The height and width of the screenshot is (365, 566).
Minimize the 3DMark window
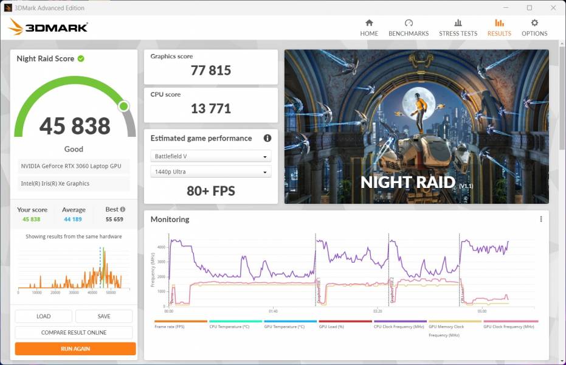pos(506,7)
